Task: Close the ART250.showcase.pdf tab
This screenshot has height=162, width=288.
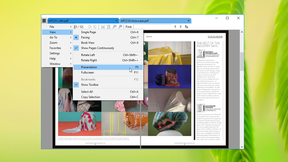Action: 188,21
